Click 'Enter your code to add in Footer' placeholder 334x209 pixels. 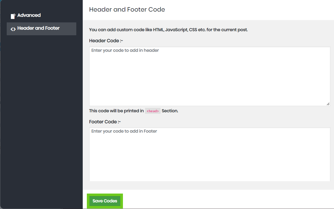click(x=124, y=131)
